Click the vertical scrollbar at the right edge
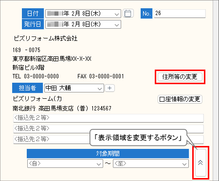This screenshot has width=219, height=181. 216,90
